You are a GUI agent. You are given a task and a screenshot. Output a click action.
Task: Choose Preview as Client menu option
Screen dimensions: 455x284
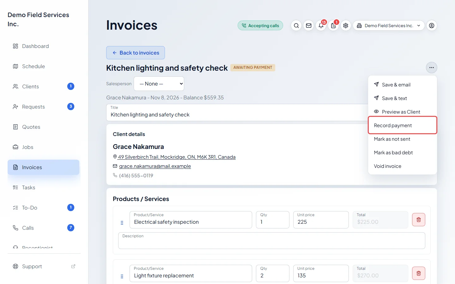[x=403, y=112]
